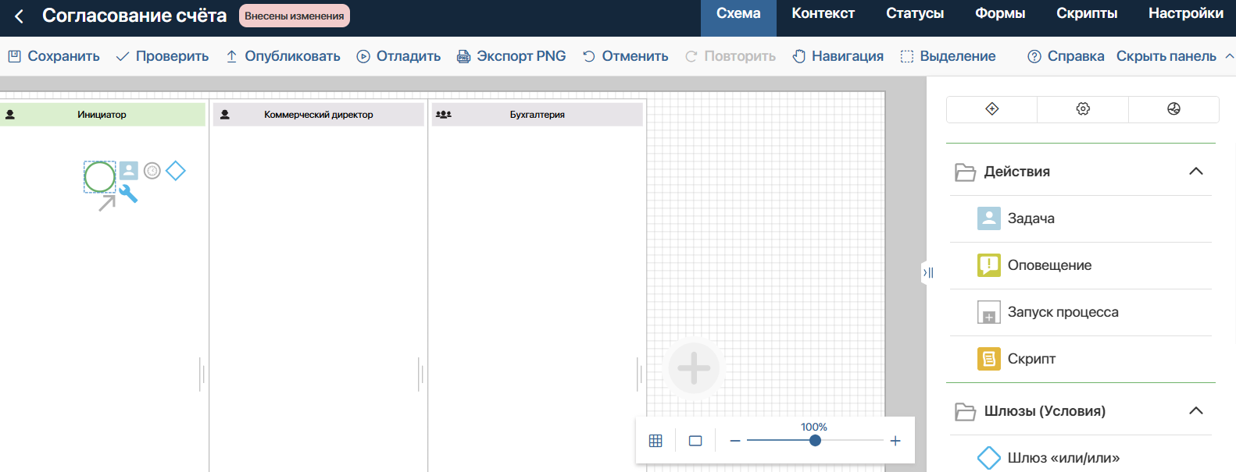Image resolution: width=1236 pixels, height=472 pixels.
Task: Open the third icon panel tab
Action: click(x=1173, y=109)
